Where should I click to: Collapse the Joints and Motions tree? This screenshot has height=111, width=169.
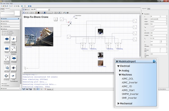coord(2,35)
